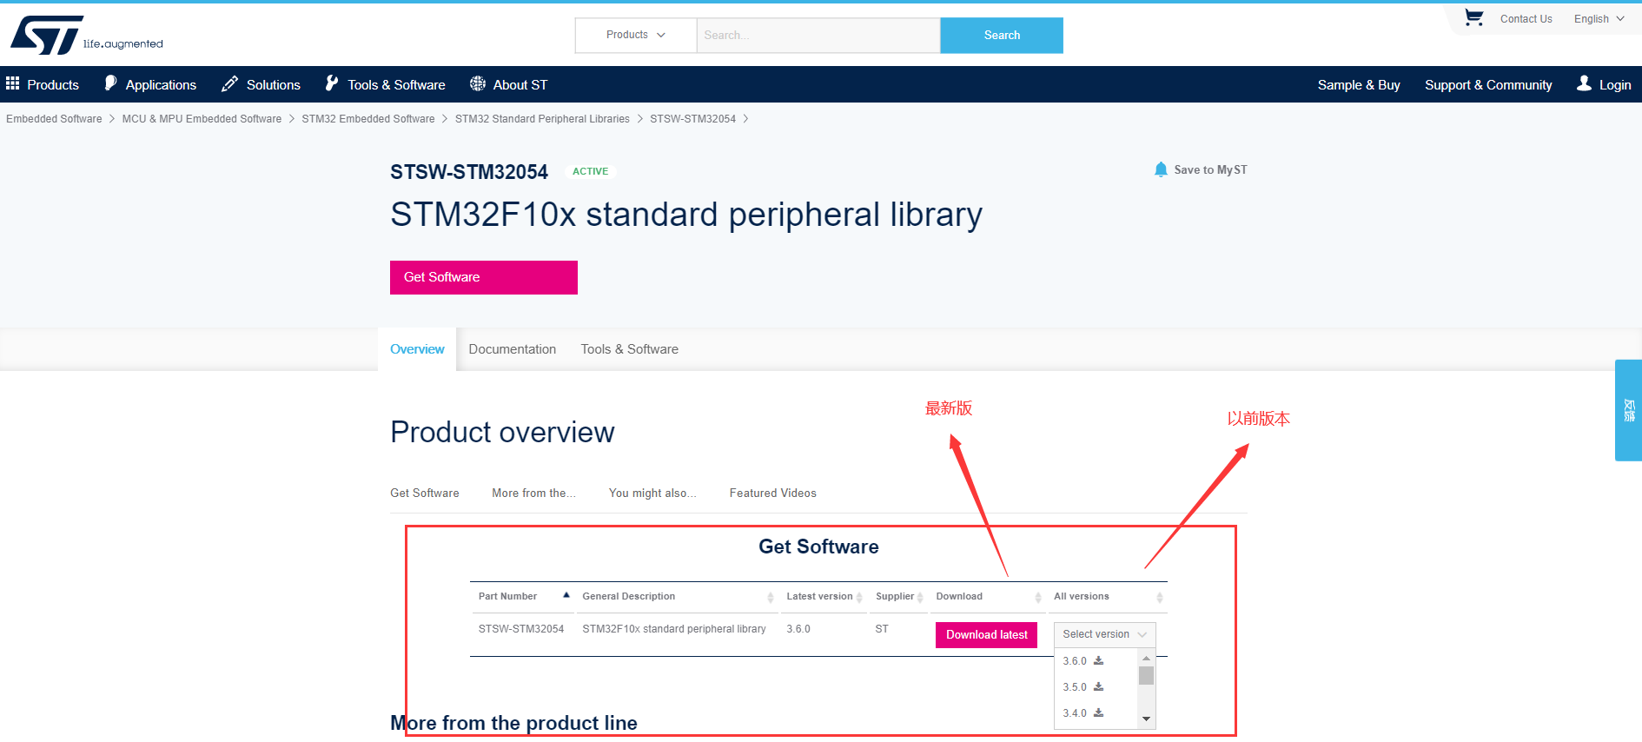
Task: Download version 3.4.0 from version list
Action: (1098, 712)
